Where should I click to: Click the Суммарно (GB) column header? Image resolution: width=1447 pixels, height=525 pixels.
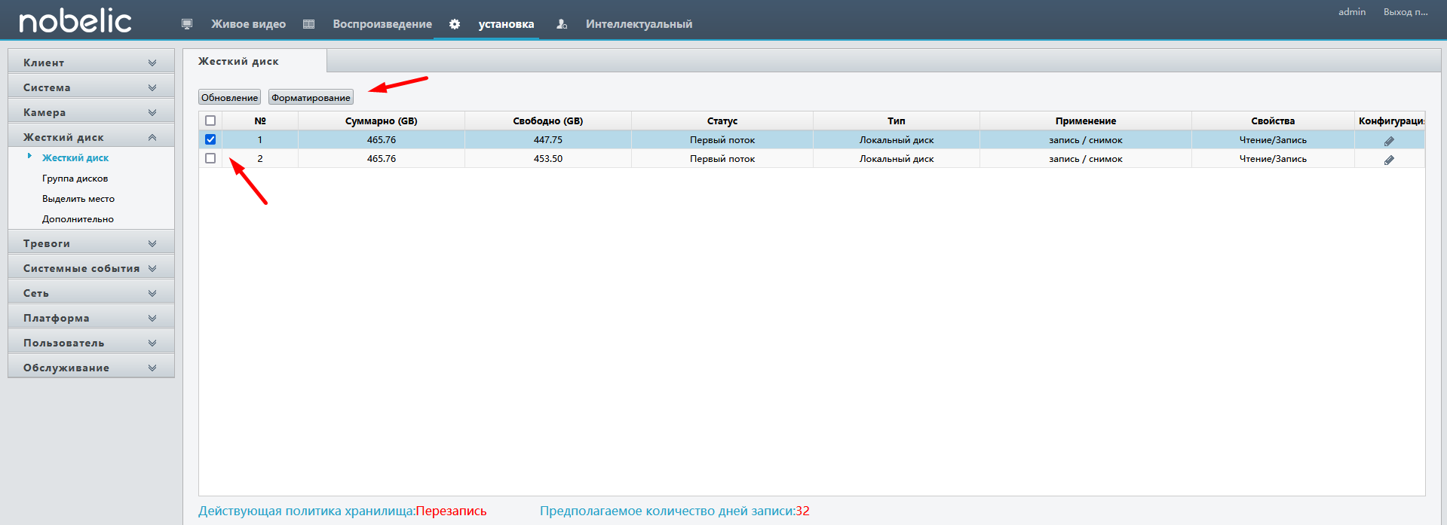point(382,121)
